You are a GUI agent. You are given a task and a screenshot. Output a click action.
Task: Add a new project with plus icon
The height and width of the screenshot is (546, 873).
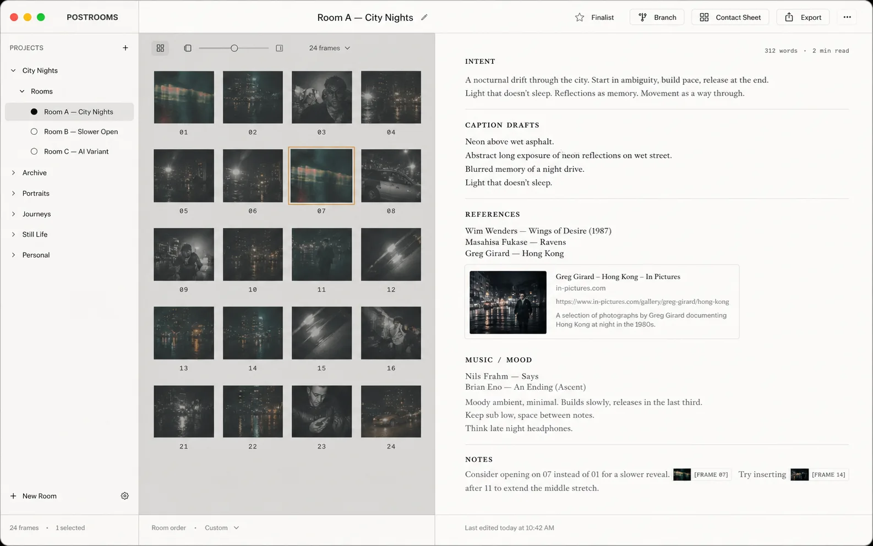point(126,48)
